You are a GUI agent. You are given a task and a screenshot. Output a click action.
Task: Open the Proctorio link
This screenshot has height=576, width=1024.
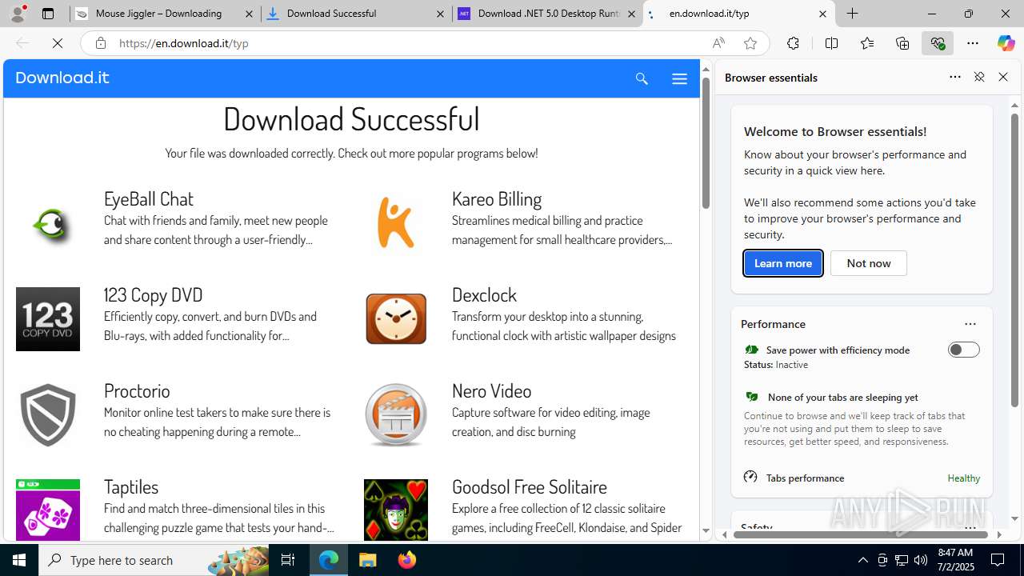pos(137,390)
